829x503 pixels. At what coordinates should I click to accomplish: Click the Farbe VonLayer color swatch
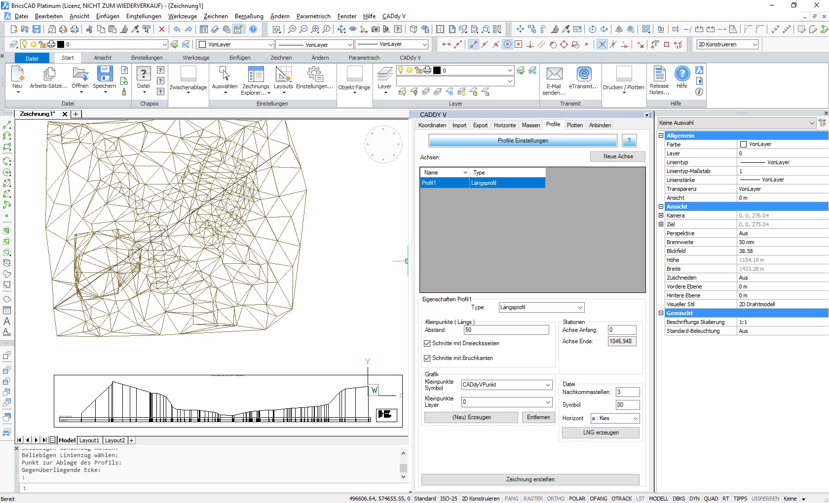pos(743,144)
